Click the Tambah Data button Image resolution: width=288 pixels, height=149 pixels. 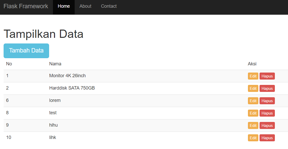tap(26, 51)
